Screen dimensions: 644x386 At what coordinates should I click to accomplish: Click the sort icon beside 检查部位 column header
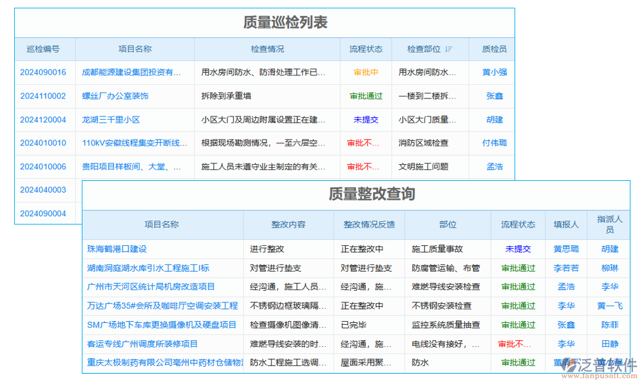448,49
